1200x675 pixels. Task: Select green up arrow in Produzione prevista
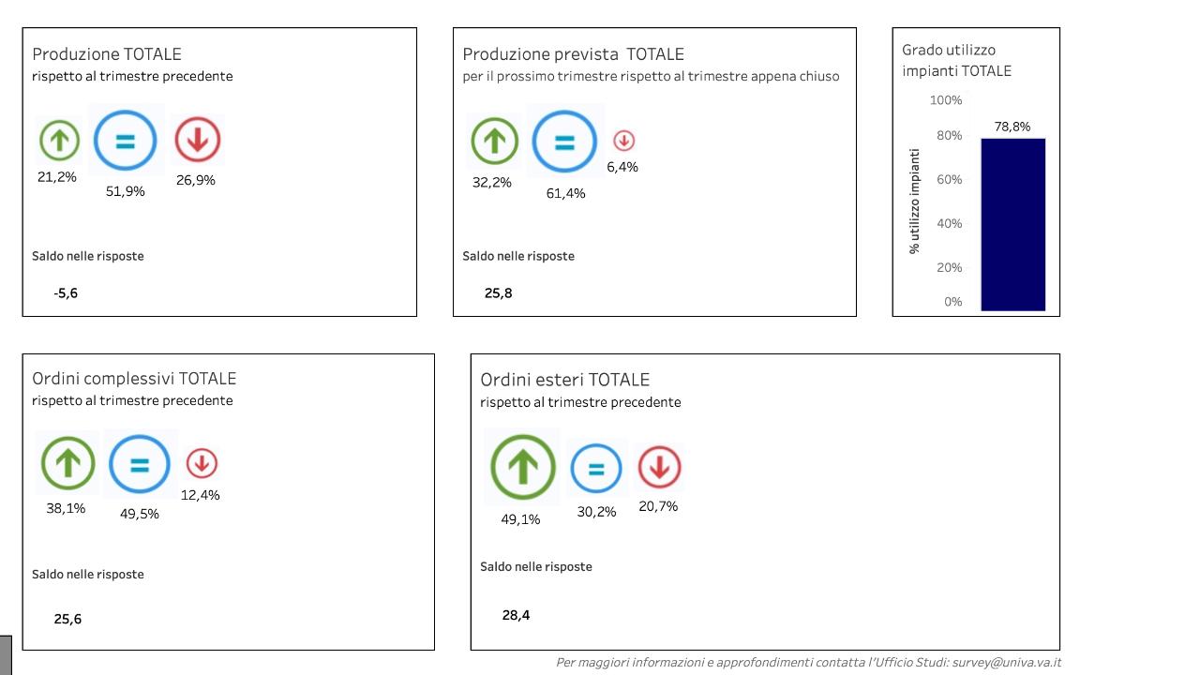click(x=494, y=142)
